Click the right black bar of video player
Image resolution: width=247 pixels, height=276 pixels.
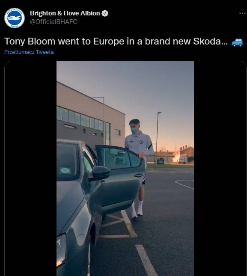220,169
